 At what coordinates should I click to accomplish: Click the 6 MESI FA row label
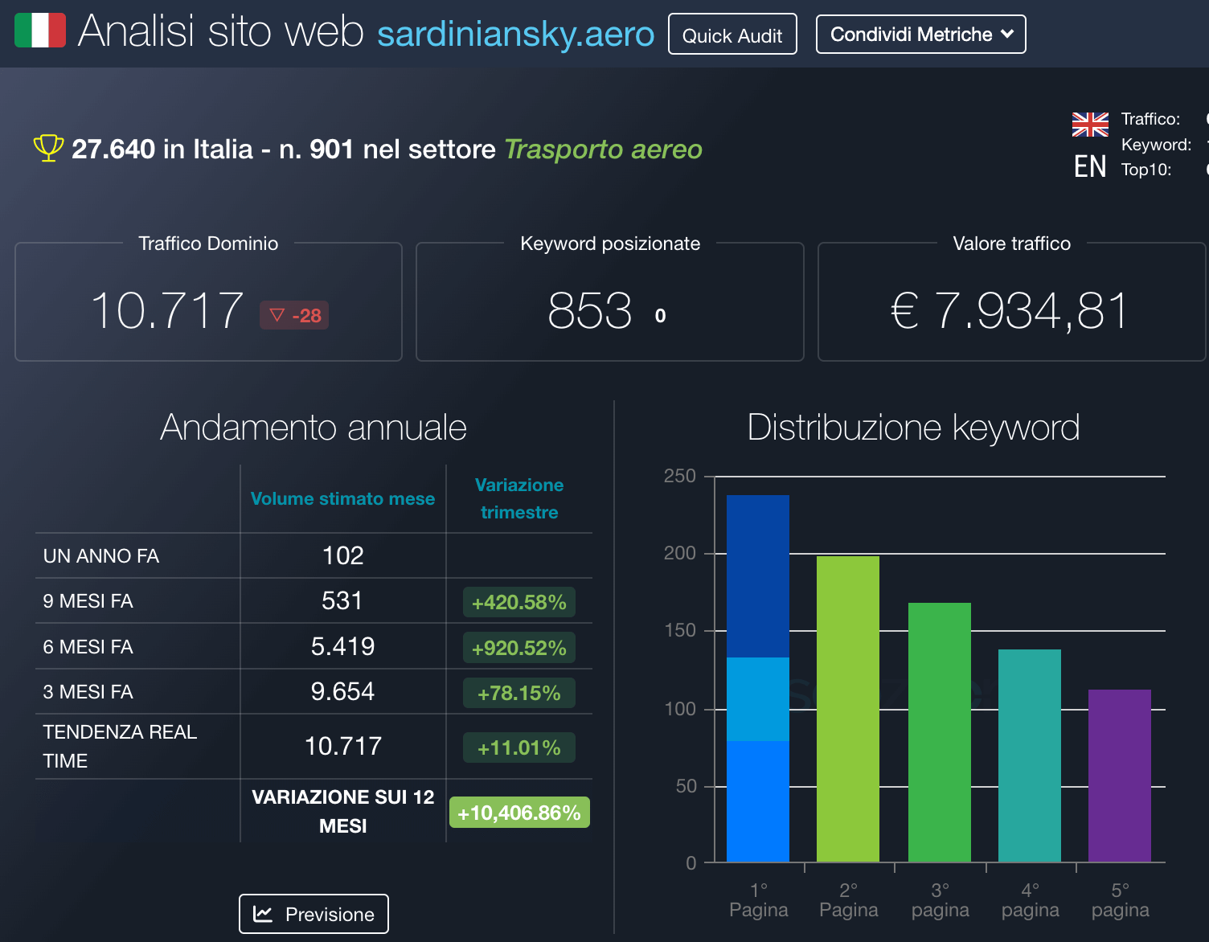click(x=88, y=647)
